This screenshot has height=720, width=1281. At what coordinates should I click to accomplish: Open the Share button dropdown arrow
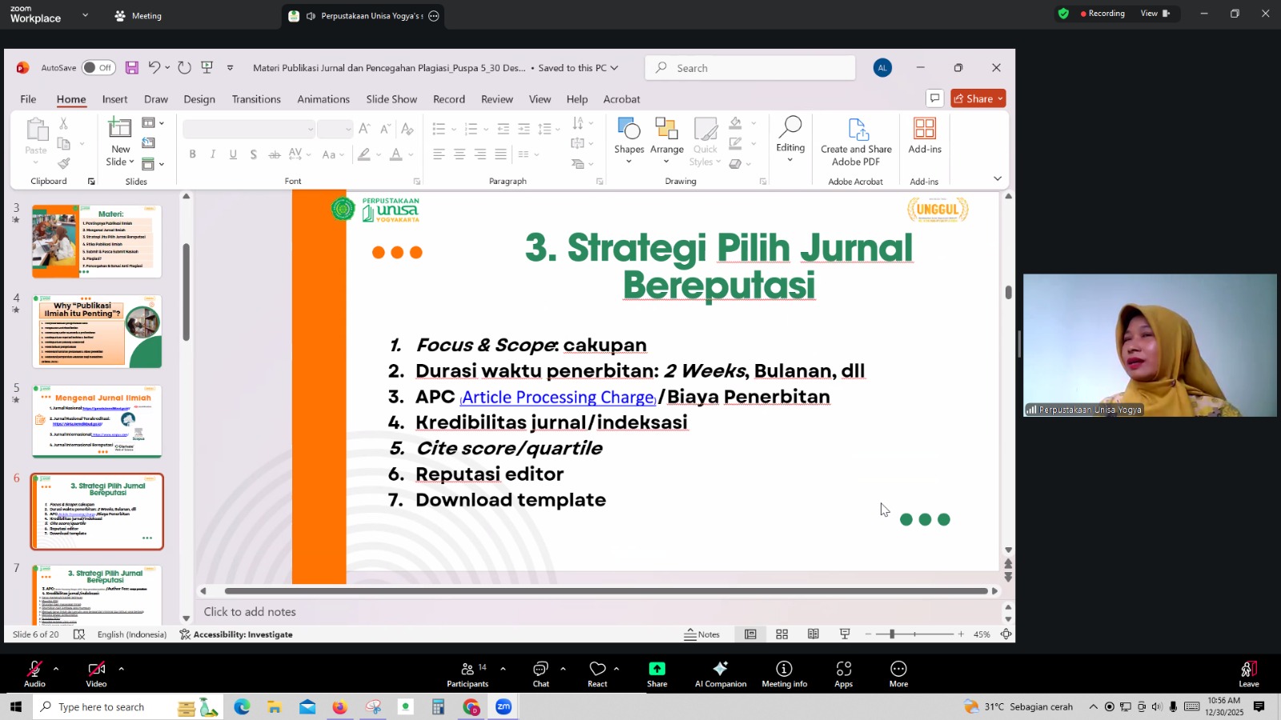click(1000, 99)
